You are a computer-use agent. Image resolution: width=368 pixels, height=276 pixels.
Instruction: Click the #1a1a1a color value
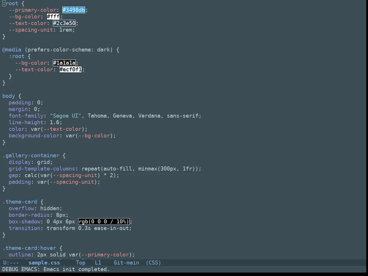click(64, 63)
